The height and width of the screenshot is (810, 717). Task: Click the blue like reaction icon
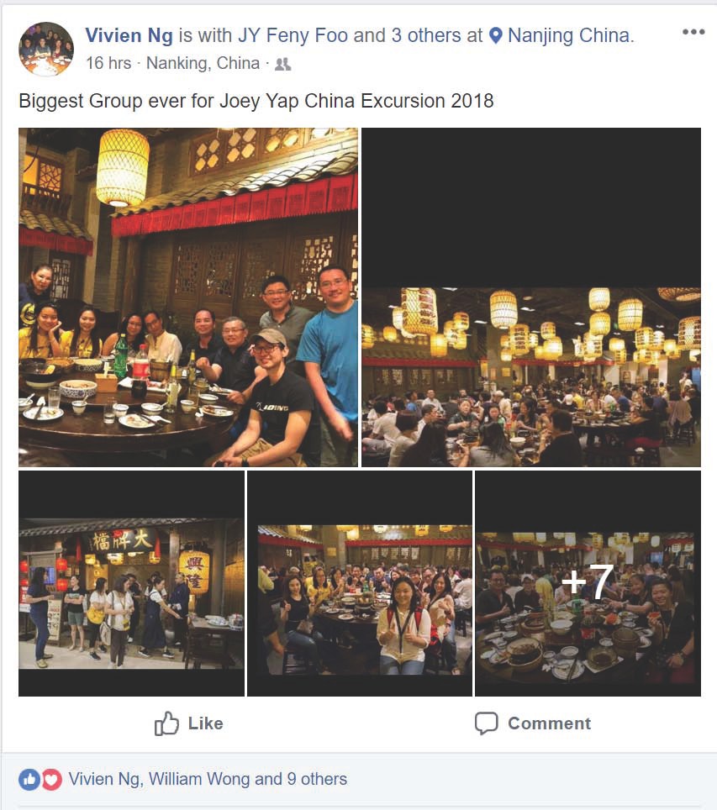29,780
